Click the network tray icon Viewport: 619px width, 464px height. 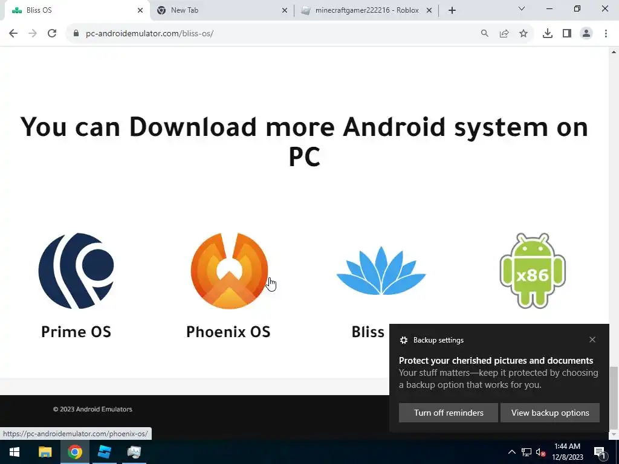pyautogui.click(x=527, y=452)
